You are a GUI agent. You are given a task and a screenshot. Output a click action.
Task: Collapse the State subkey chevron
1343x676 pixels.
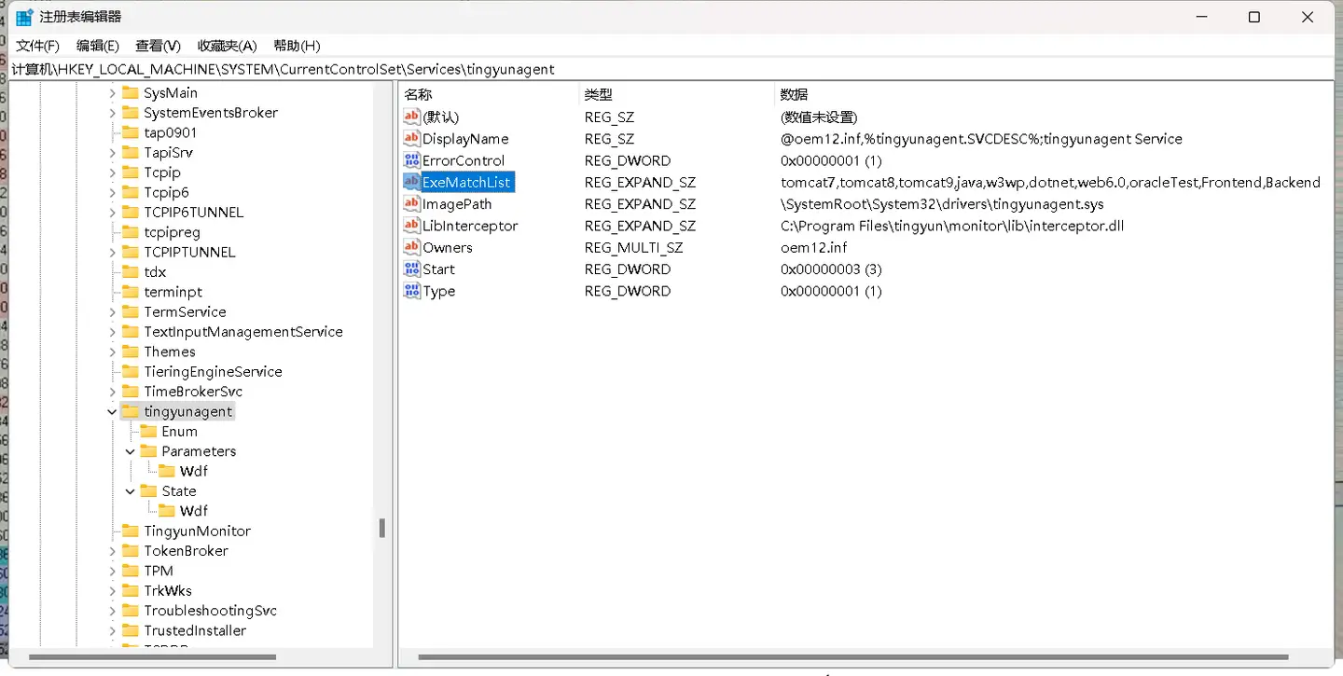(131, 491)
